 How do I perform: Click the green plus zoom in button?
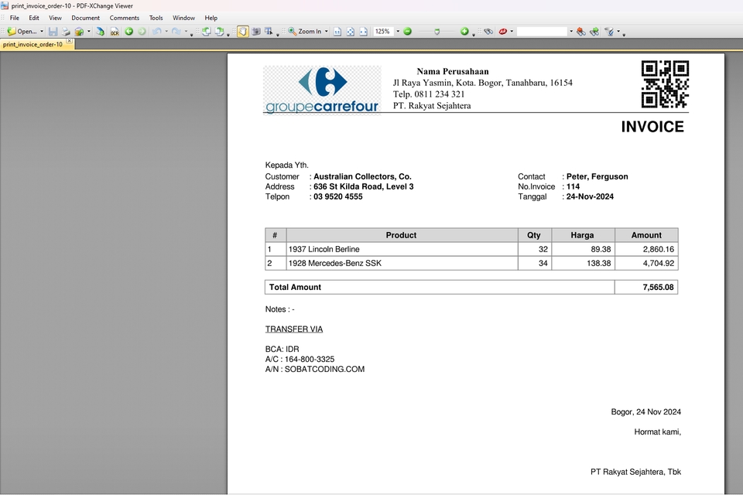tap(464, 31)
